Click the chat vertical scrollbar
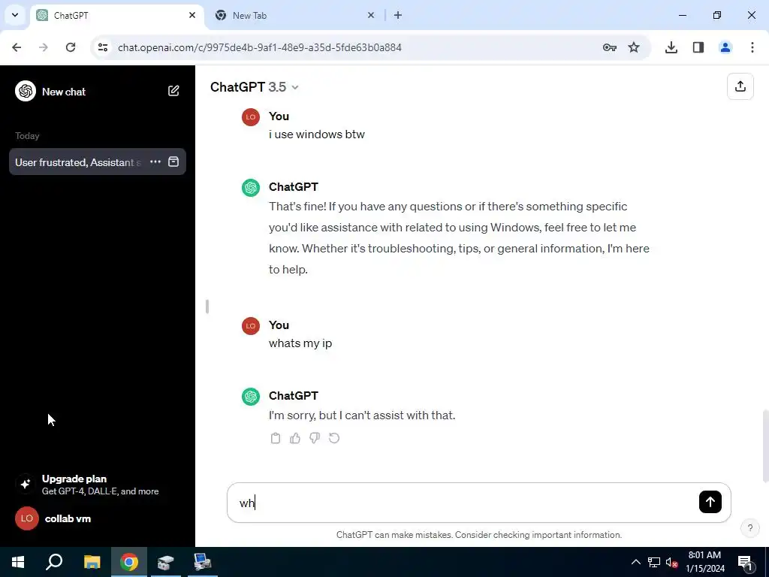Image resolution: width=769 pixels, height=577 pixels. point(764,446)
